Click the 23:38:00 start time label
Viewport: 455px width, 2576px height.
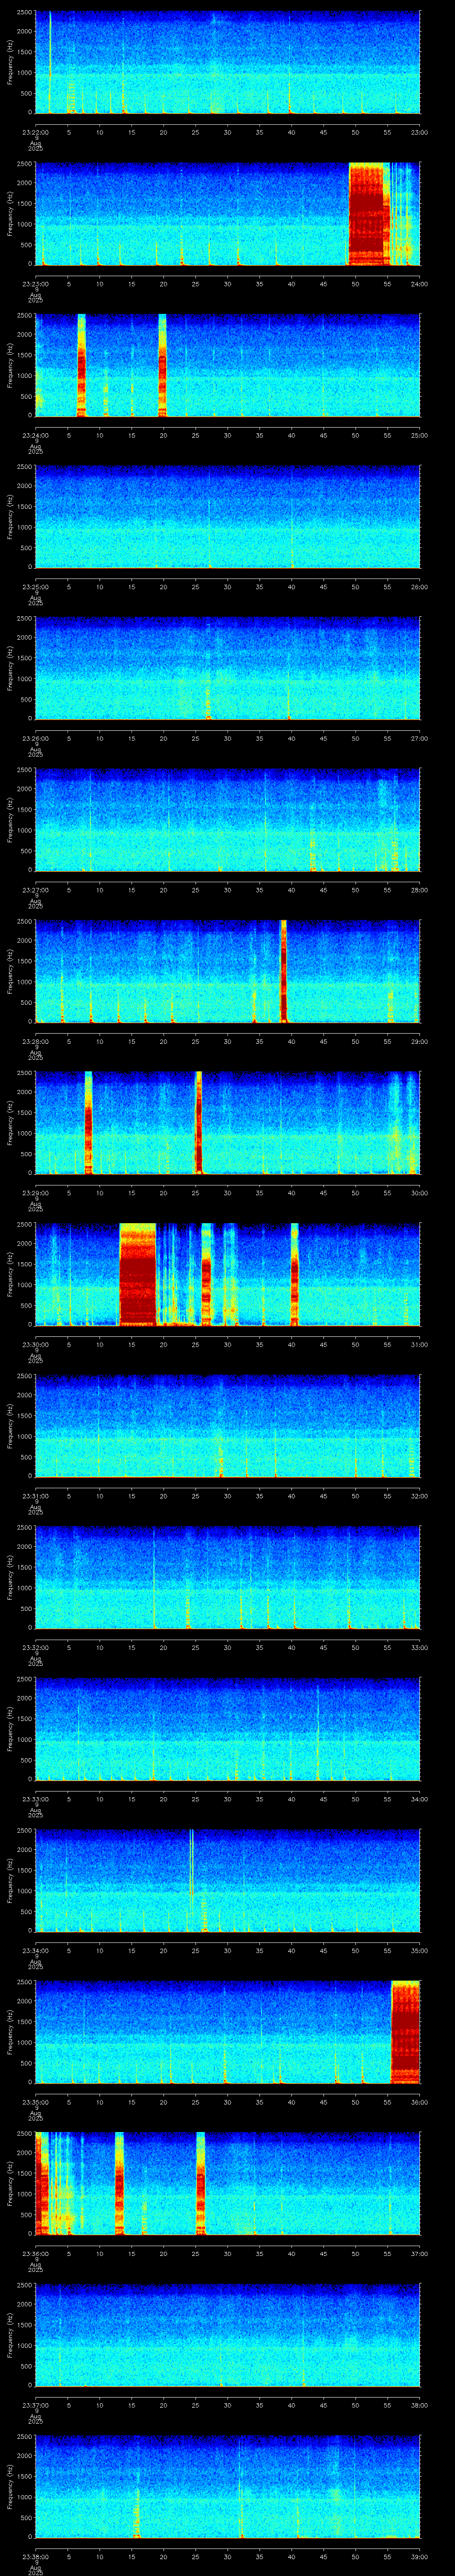[35, 2557]
